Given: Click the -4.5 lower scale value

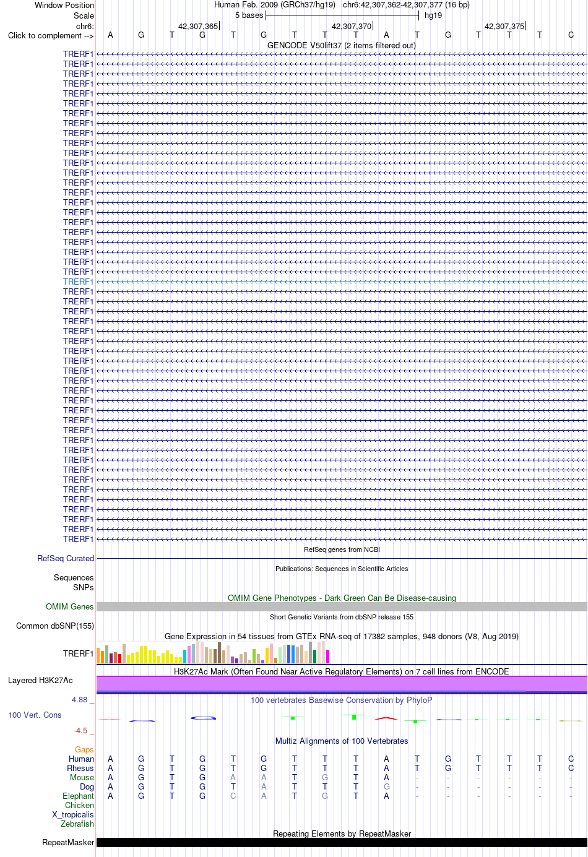Looking at the screenshot, I should pyautogui.click(x=81, y=730).
